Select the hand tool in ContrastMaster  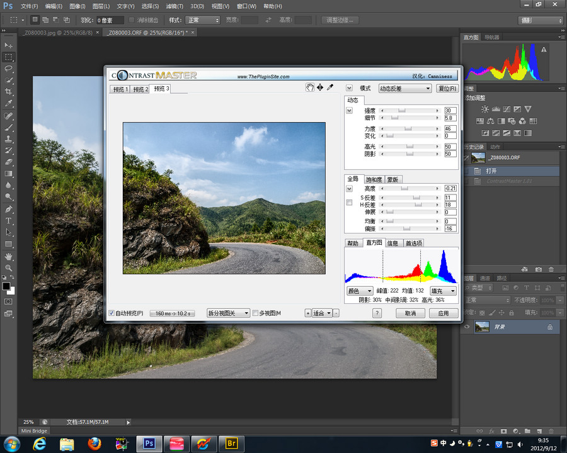pos(310,87)
